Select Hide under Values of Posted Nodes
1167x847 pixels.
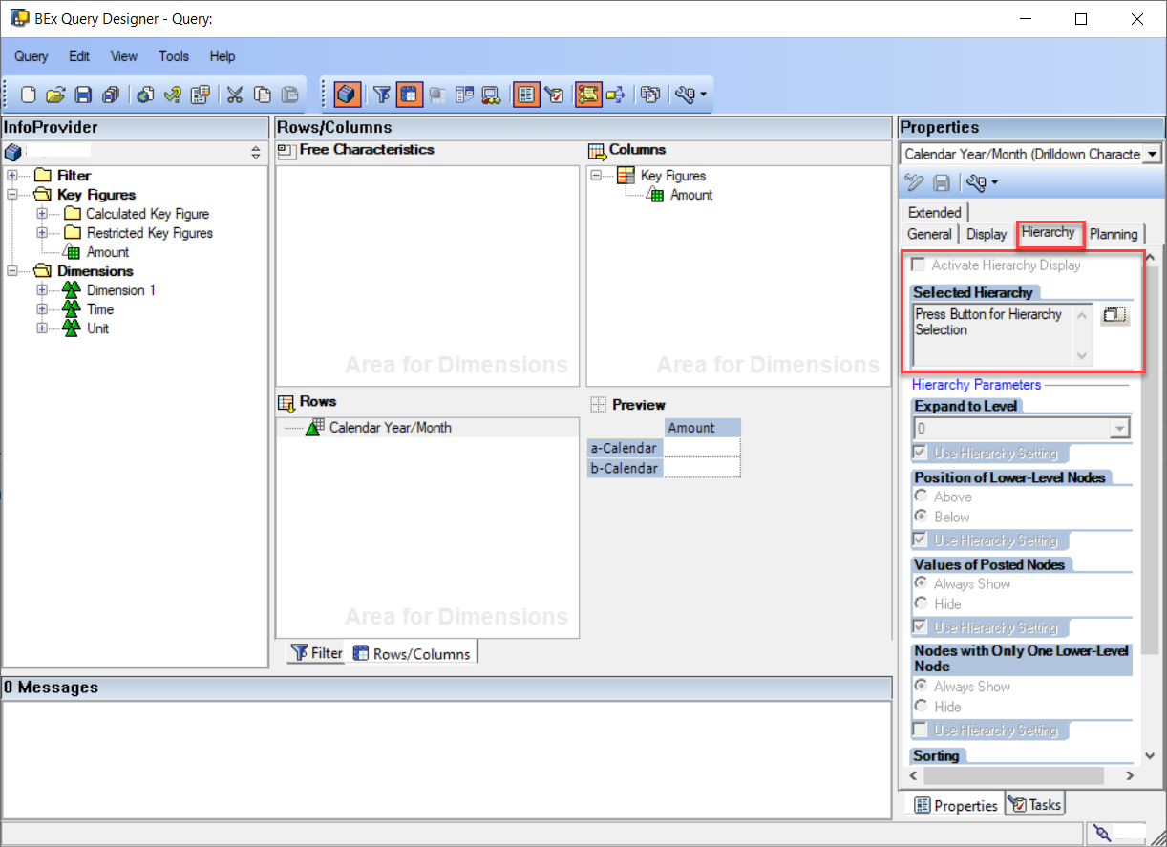click(921, 603)
